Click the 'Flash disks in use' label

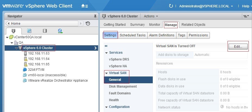coord(172,79)
